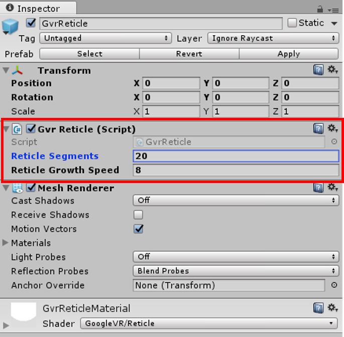344x337 pixels.
Task: Click Reticle Growth Speed value field
Action: tap(236, 170)
